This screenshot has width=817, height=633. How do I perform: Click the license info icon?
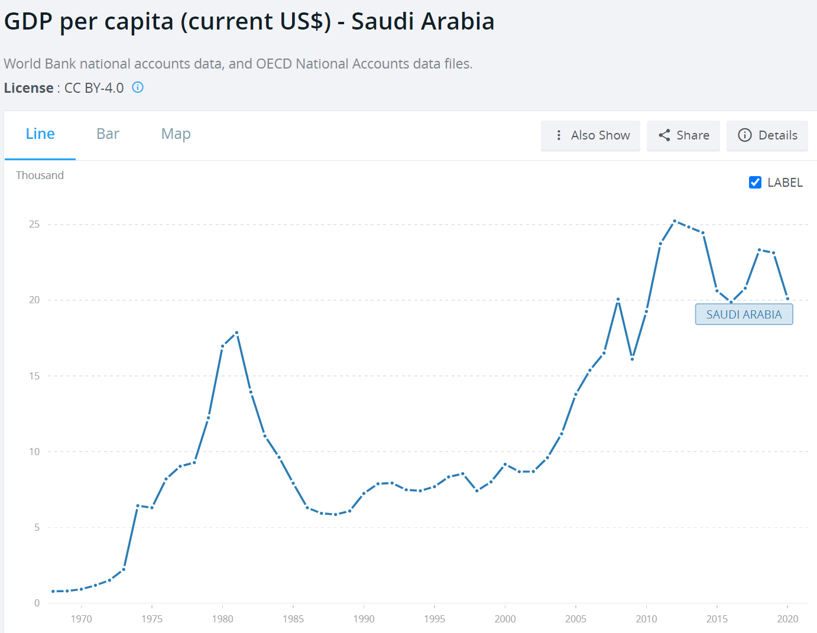pos(138,87)
